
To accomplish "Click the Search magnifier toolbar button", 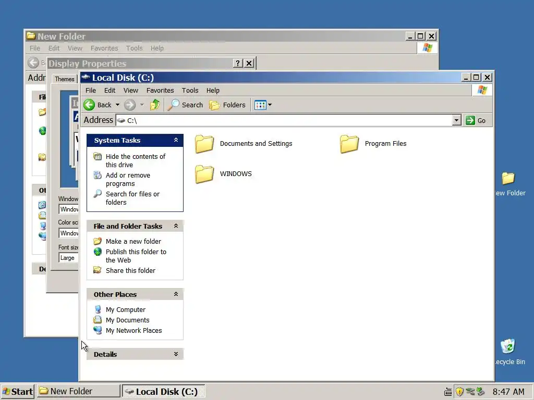I will click(x=185, y=105).
